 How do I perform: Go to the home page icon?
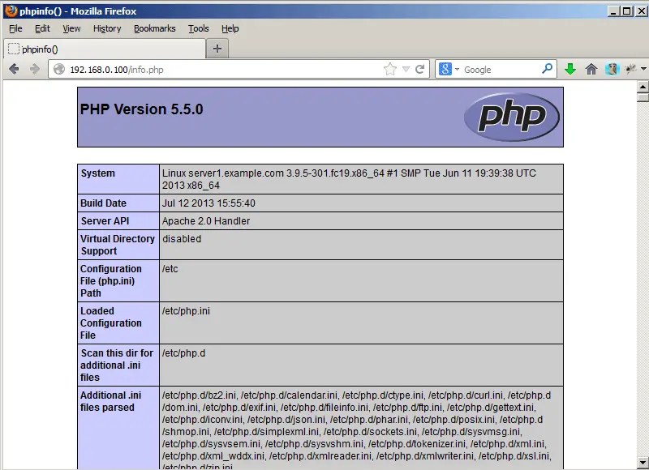pos(591,69)
